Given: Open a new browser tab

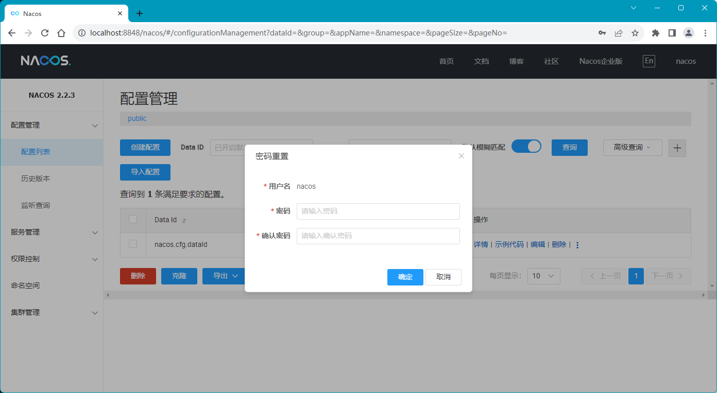Looking at the screenshot, I should [140, 13].
